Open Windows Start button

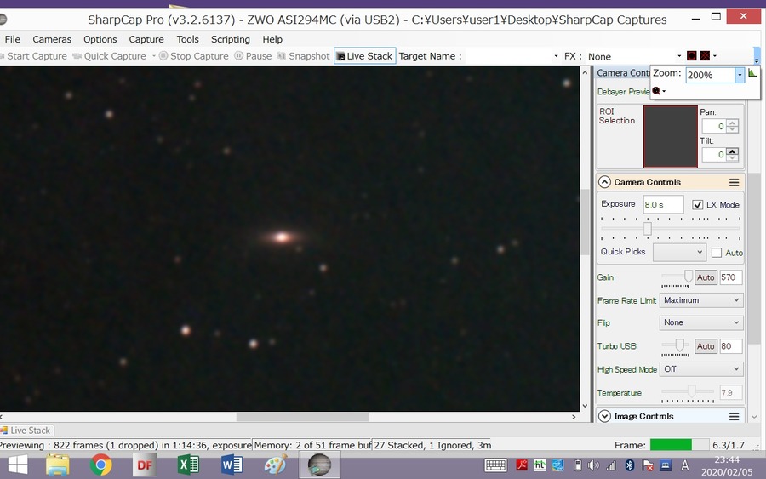18,465
